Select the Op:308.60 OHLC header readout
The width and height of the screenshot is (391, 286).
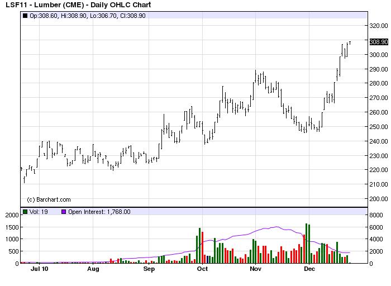[42, 16]
